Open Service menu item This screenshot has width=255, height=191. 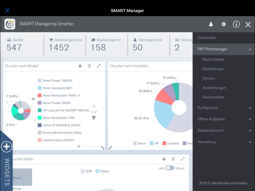[208, 78]
